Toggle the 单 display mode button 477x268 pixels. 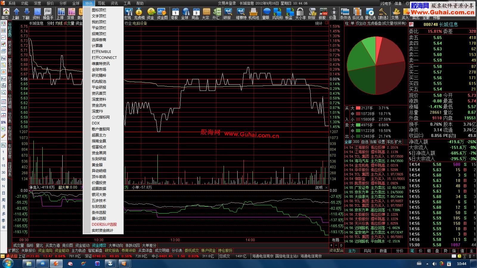pyautogui.click(x=352, y=23)
